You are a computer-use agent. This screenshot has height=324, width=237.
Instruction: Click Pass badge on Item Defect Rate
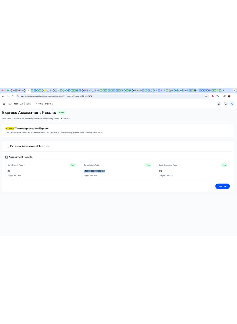[x=73, y=165]
